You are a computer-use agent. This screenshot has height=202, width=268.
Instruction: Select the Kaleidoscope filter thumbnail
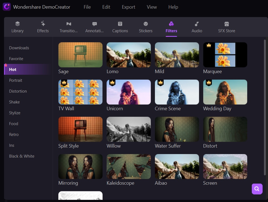(x=128, y=167)
